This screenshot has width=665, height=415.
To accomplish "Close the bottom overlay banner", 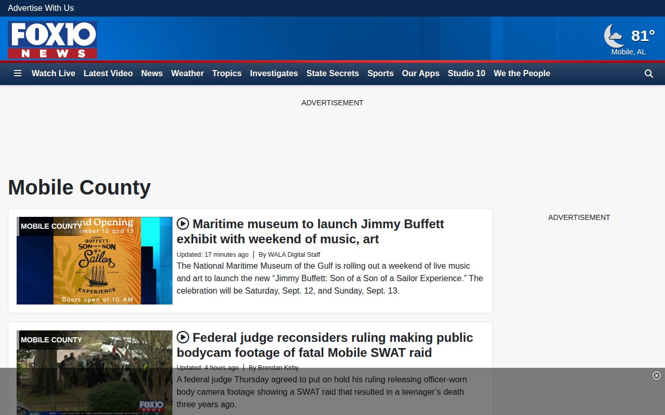I will pos(657,376).
